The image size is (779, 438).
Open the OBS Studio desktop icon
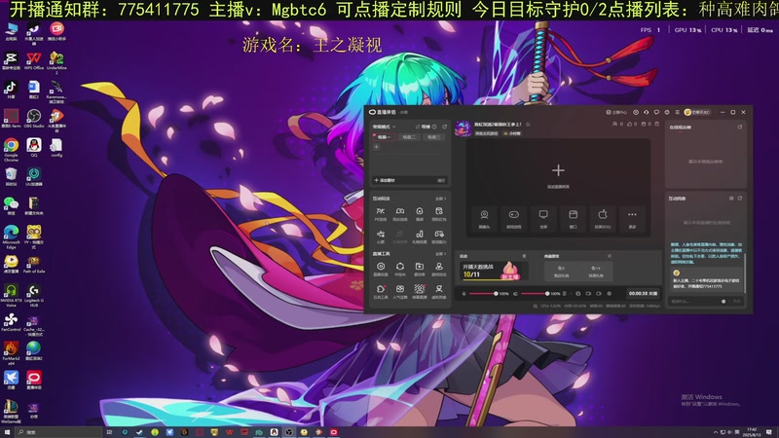click(x=34, y=119)
